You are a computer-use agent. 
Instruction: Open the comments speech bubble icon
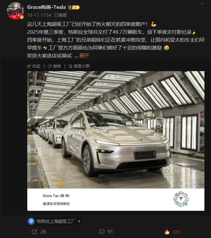102,232
